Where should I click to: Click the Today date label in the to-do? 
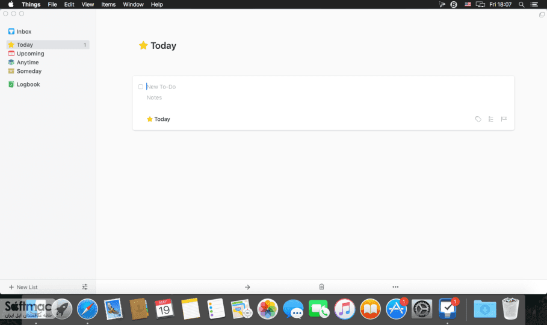tap(158, 119)
